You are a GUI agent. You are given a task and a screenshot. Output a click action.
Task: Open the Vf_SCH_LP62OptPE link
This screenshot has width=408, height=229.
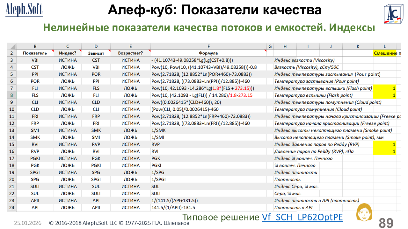(302, 217)
